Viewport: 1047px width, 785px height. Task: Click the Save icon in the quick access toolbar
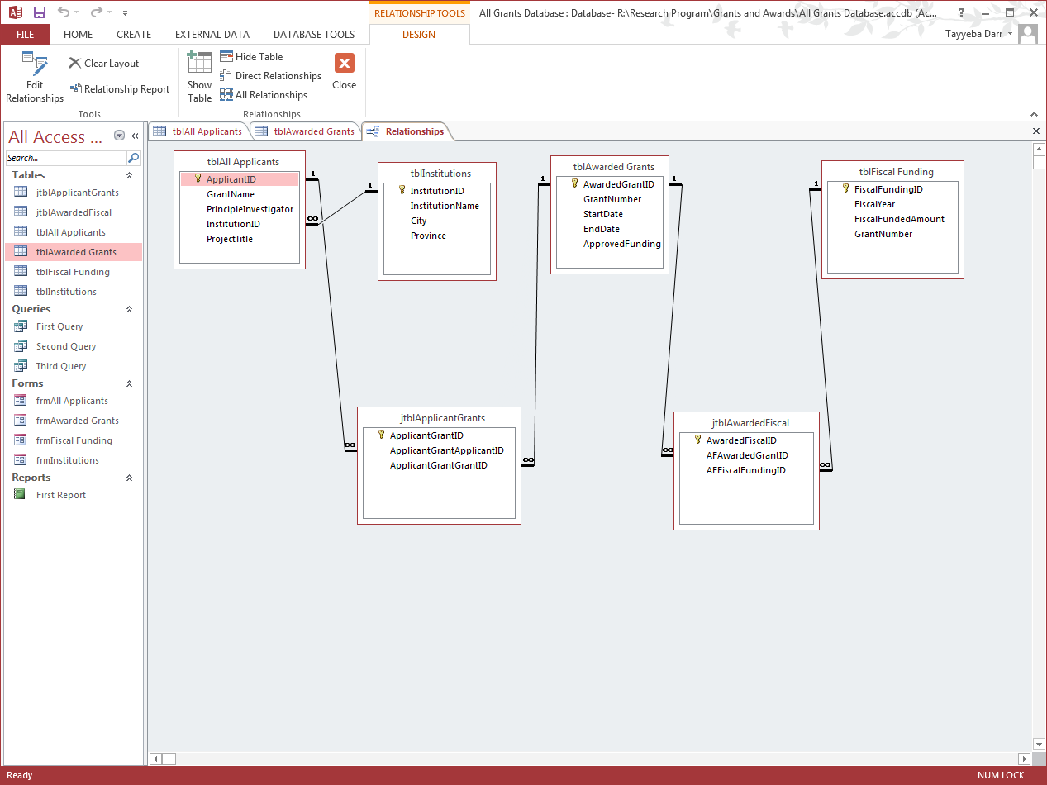[40, 12]
